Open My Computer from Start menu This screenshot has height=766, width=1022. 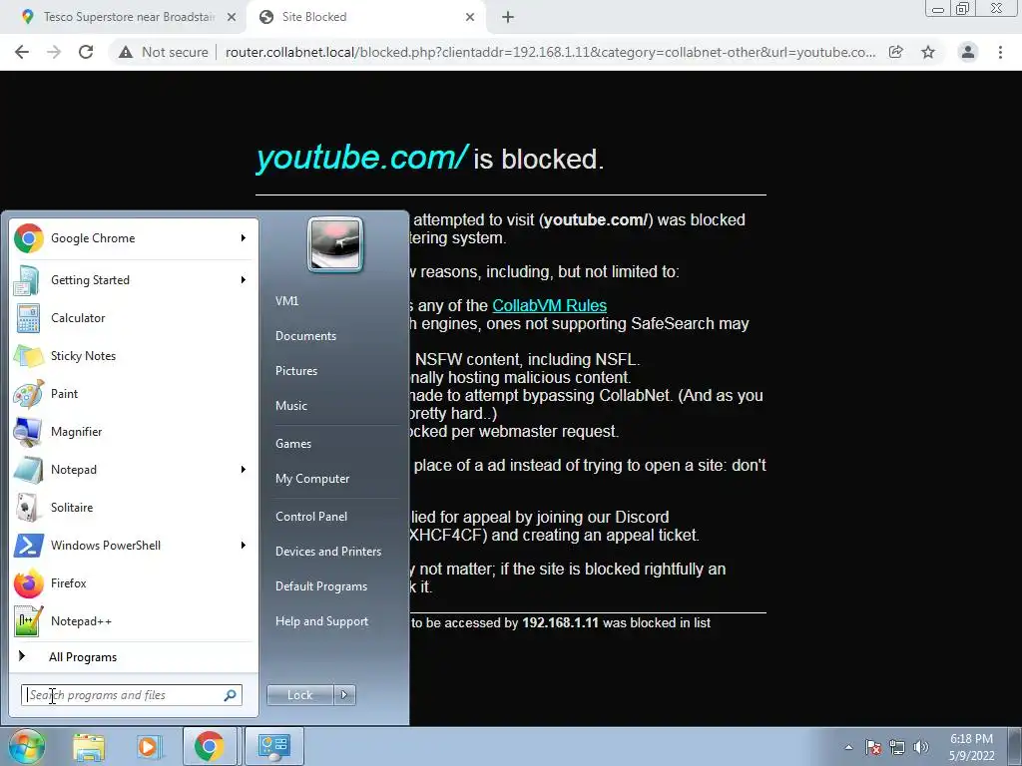click(312, 479)
